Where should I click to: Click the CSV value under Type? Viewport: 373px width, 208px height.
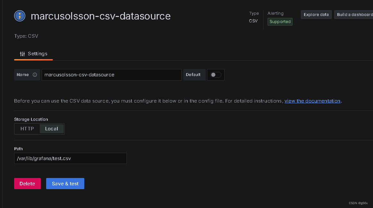tap(253, 21)
